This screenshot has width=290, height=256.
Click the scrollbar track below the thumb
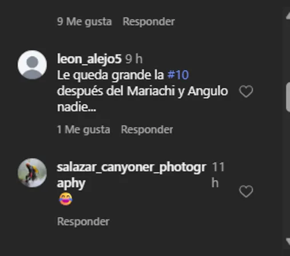point(288,171)
